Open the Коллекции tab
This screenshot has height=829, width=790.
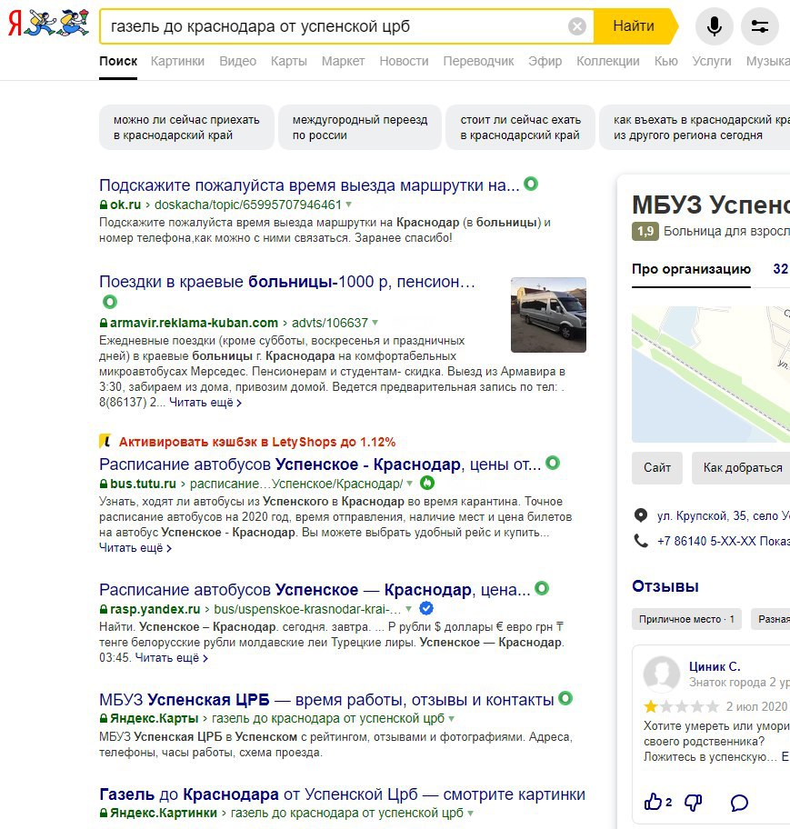608,61
